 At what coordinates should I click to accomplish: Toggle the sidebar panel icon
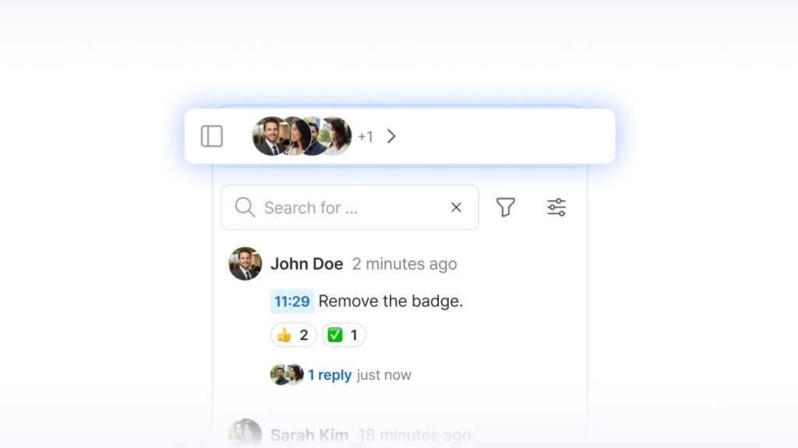pos(212,136)
